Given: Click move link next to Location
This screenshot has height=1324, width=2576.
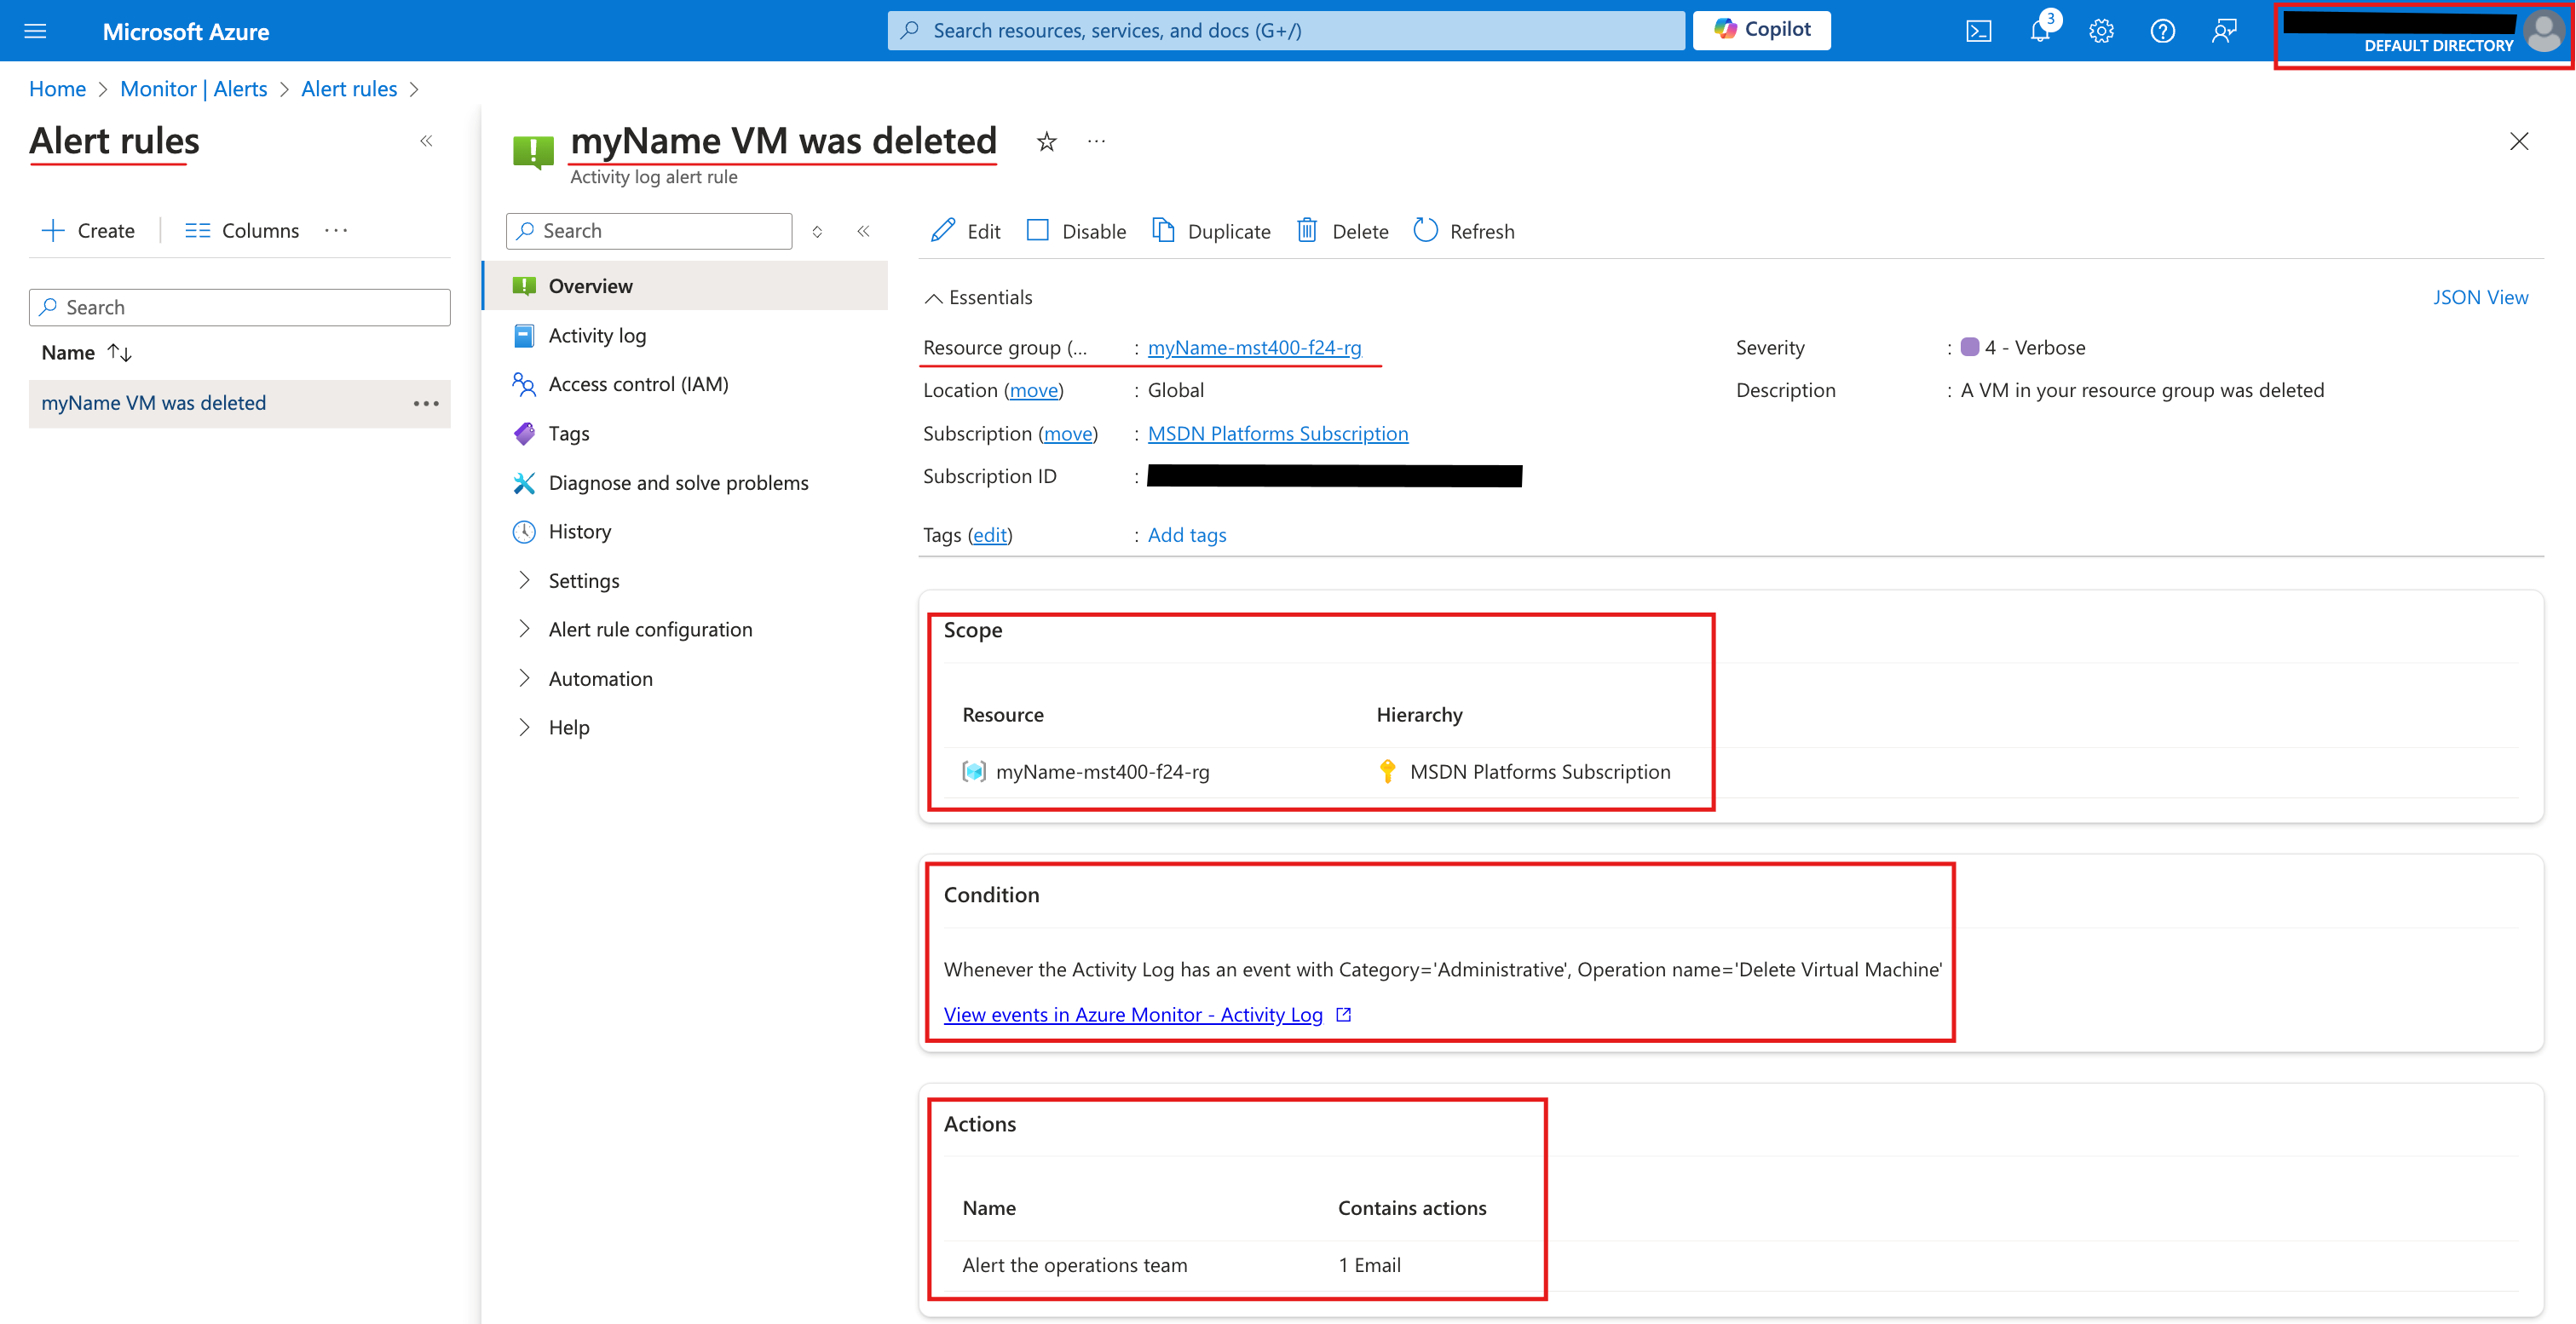Looking at the screenshot, I should pyautogui.click(x=1033, y=390).
